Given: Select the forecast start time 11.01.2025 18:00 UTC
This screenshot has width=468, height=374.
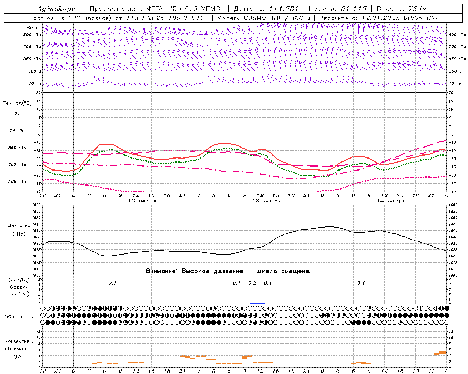Looking at the screenshot, I should click(x=165, y=18).
